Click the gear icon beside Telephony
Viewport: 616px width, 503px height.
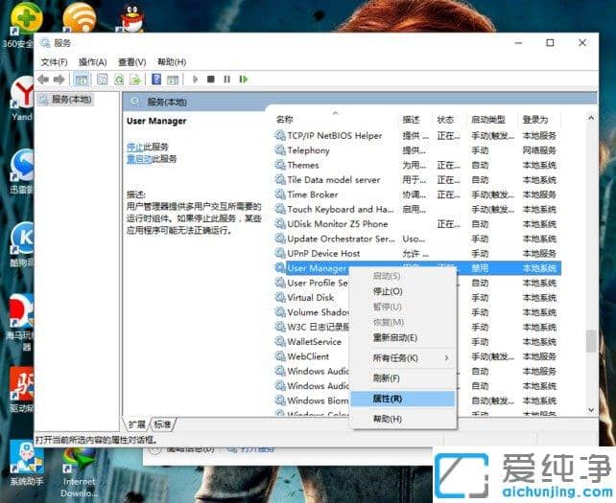coord(280,150)
